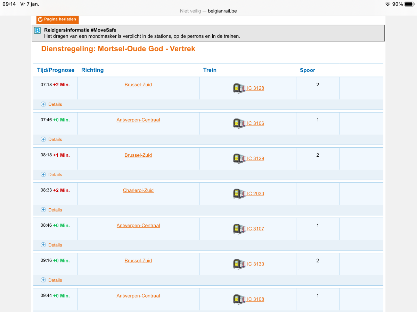Show Details for the 08:46 departure
This screenshot has height=312, width=417.
click(51, 245)
